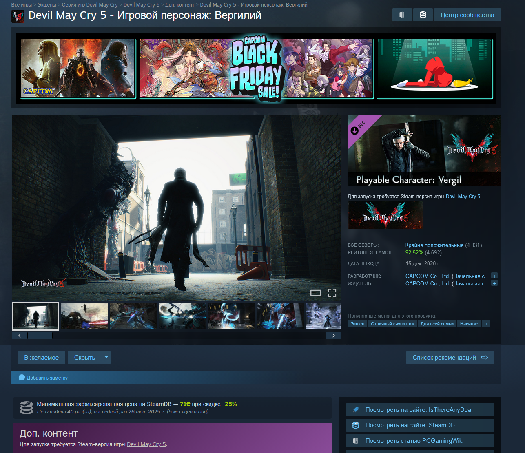The height and width of the screenshot is (453, 525).
Task: Click the plus icon to add a tag
Action: tap(486, 324)
